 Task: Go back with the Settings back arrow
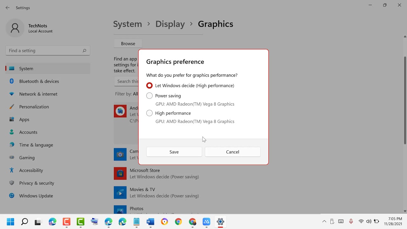(x=8, y=8)
